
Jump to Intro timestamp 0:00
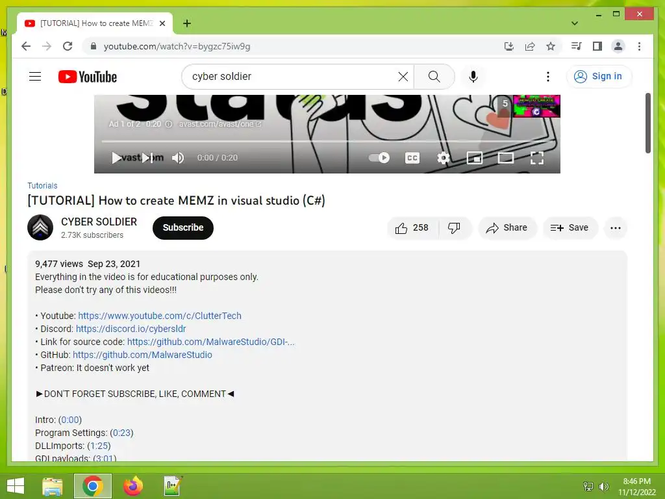pos(70,420)
